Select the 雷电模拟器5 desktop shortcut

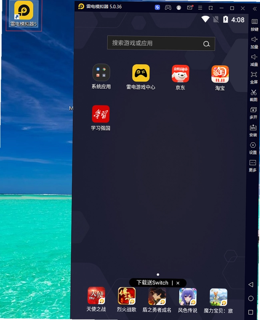tap(24, 14)
